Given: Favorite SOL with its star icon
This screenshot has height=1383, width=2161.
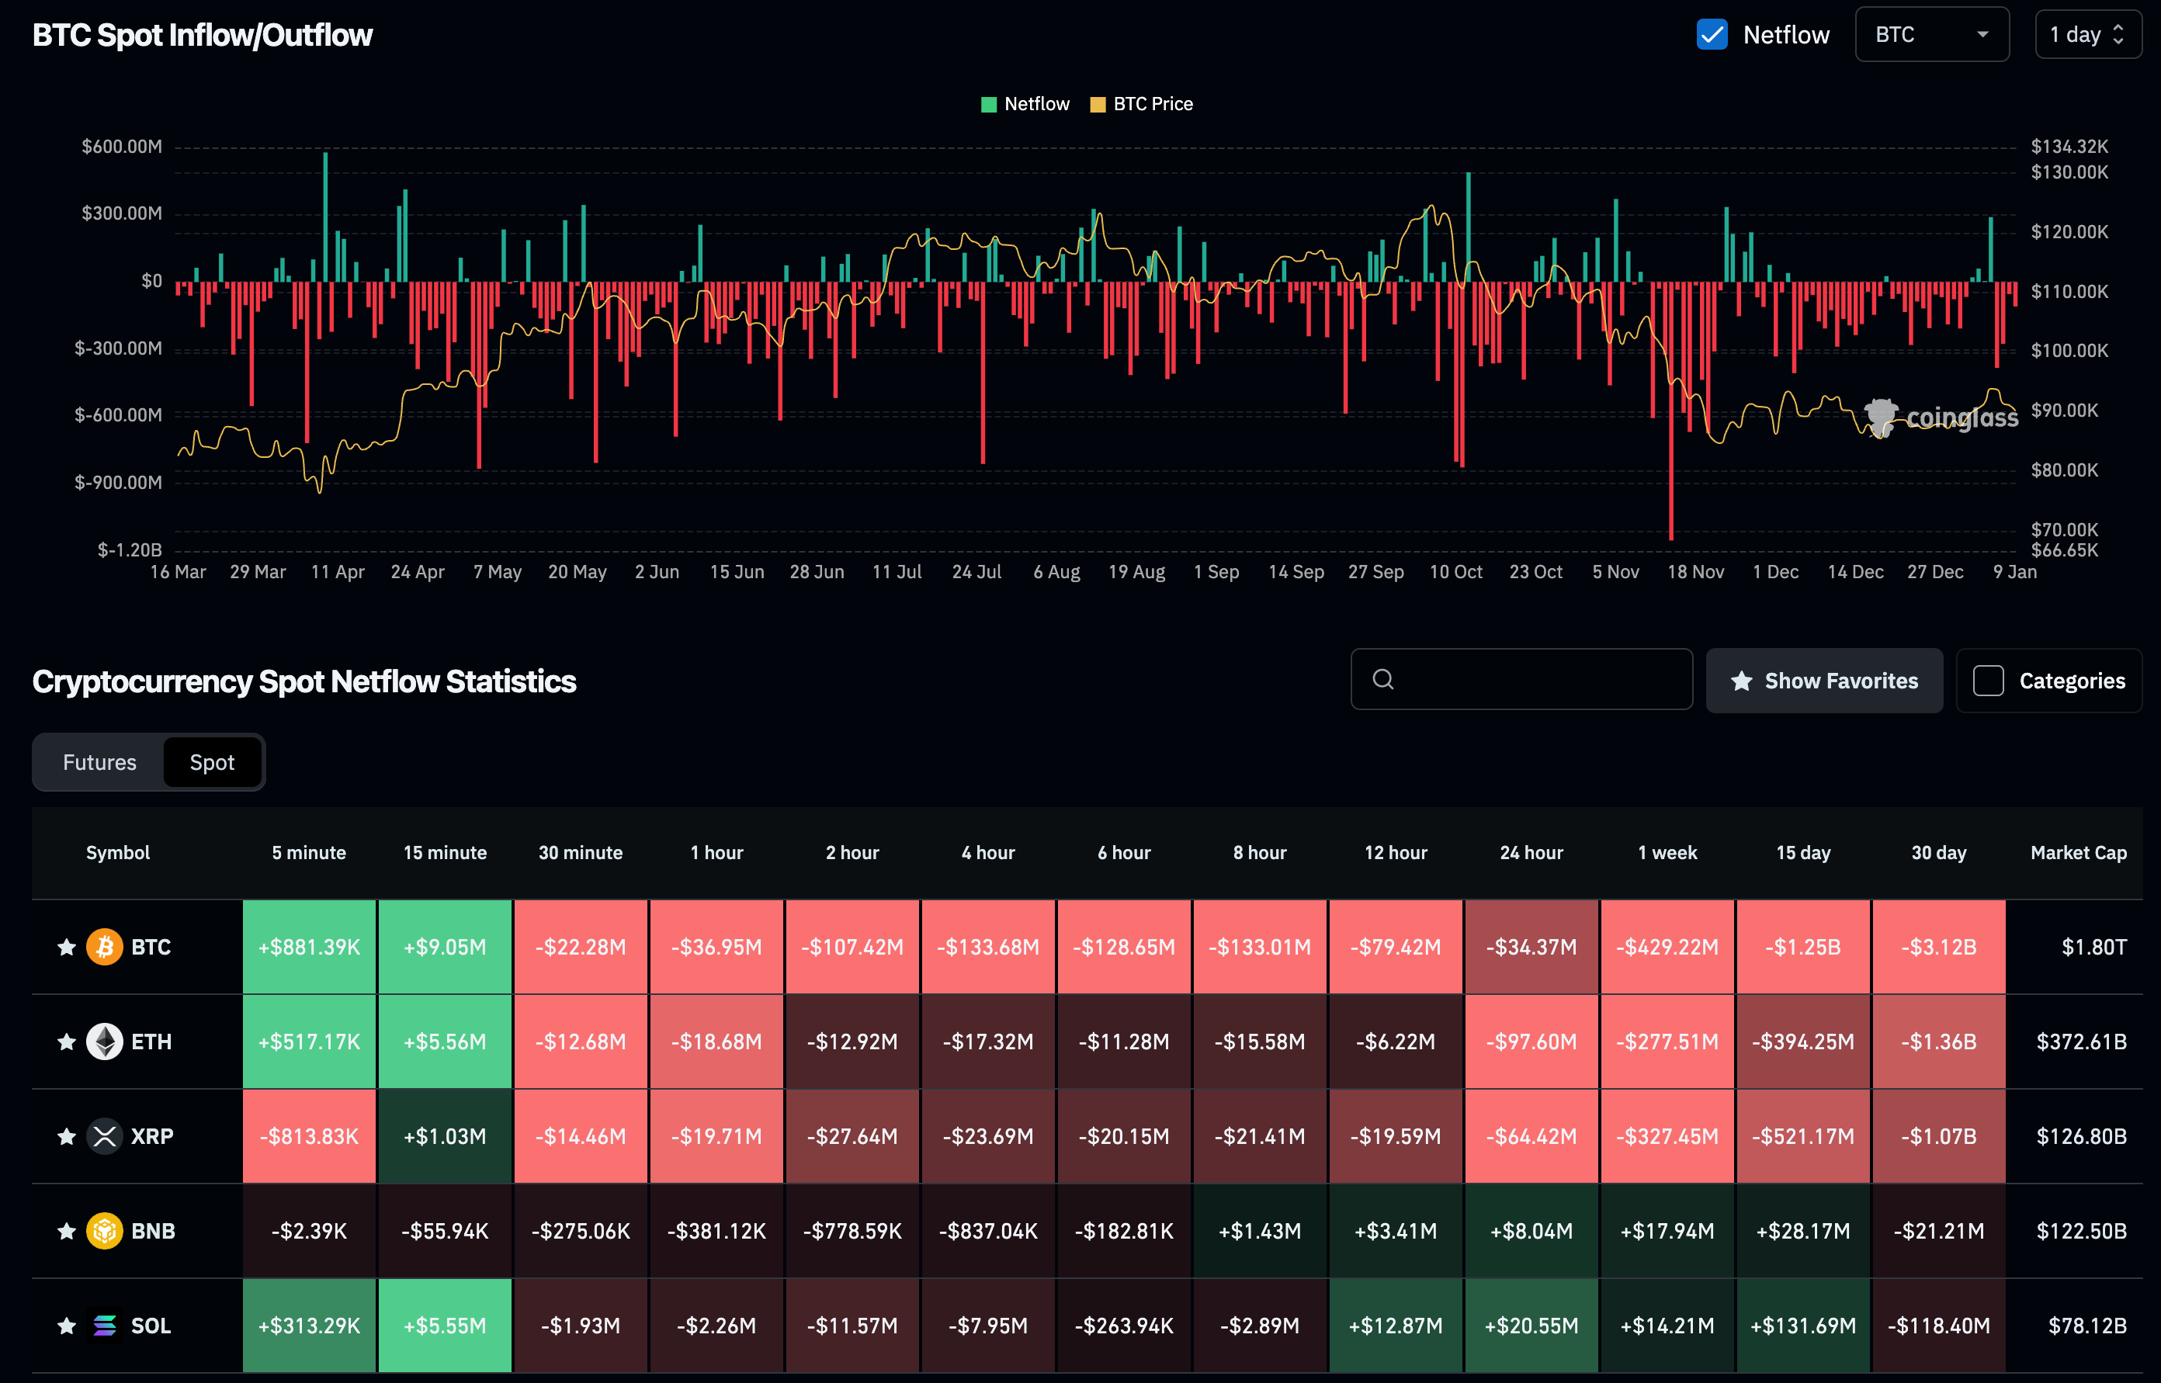Looking at the screenshot, I should (67, 1326).
